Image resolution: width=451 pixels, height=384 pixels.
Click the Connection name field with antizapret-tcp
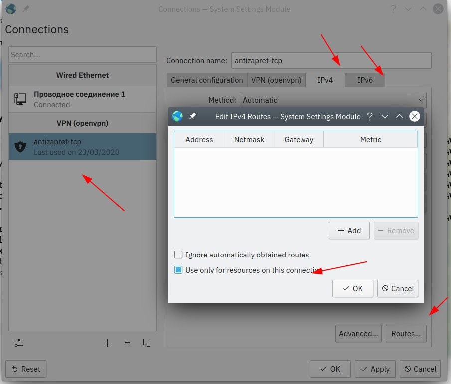[331, 61]
